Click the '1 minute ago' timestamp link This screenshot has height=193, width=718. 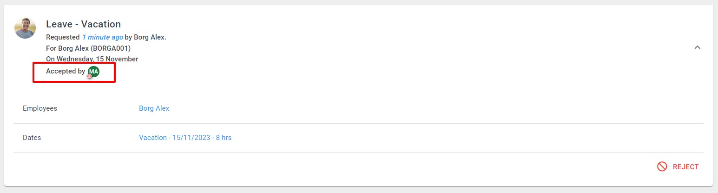coord(102,37)
